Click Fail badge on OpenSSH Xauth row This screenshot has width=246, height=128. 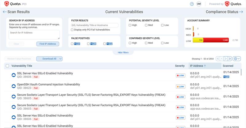click(36, 88)
